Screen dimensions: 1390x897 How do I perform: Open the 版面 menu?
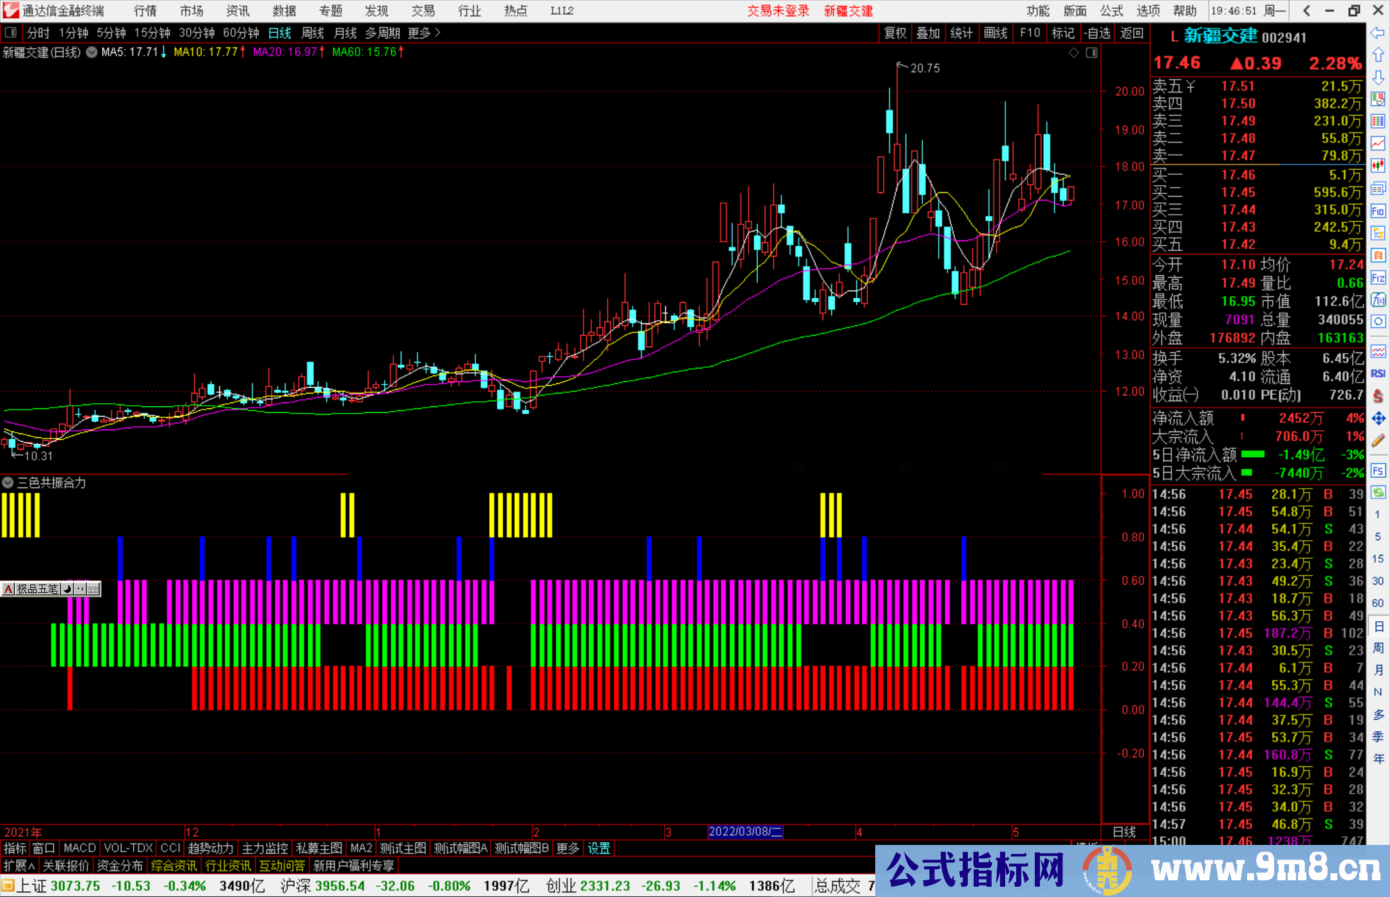pyautogui.click(x=1075, y=11)
